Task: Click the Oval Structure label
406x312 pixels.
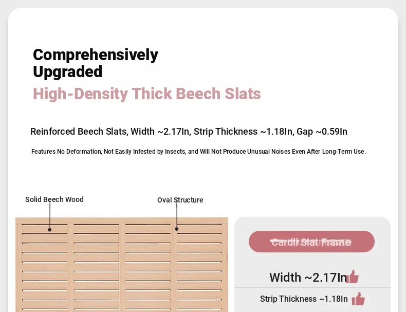Action: 180,200
